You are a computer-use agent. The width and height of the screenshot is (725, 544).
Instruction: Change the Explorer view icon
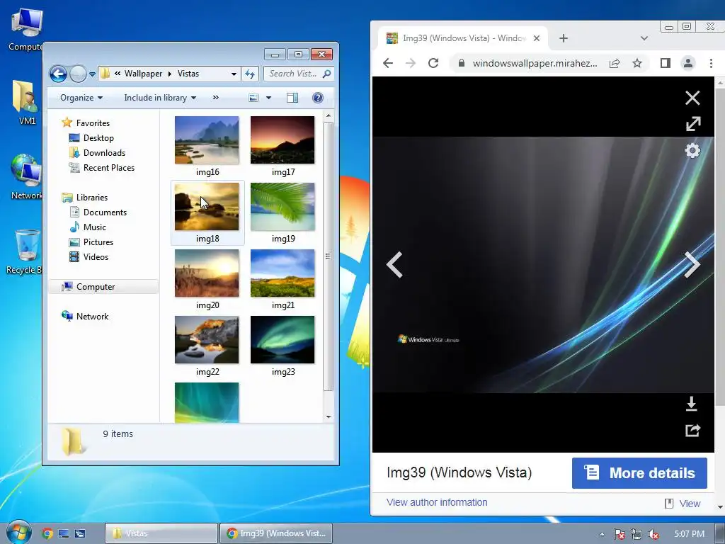tap(253, 98)
